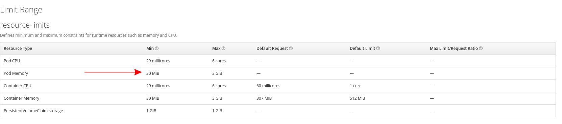The width and height of the screenshot is (562, 124).
Task: Click the Default Request column header text
Action: pos(272,49)
